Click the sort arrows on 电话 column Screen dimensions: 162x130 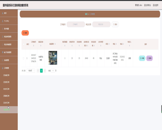pyautogui.click(x=123, y=44)
